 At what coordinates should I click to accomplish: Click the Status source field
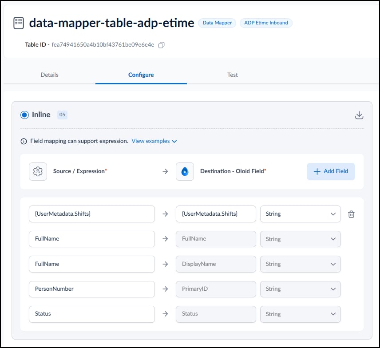coord(92,314)
